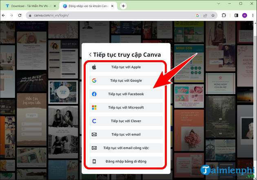The height and width of the screenshot is (180, 257).
Task: Click Tiếp tục với email công việc button
Action: [x=126, y=148]
